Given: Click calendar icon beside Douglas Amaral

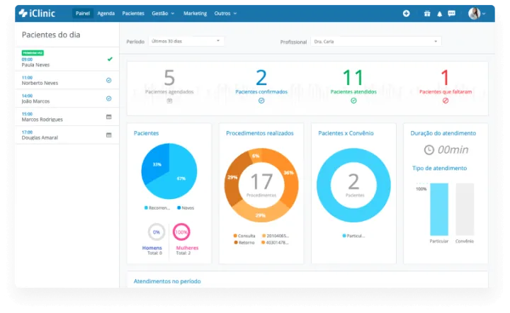Looking at the screenshot, I should [109, 135].
